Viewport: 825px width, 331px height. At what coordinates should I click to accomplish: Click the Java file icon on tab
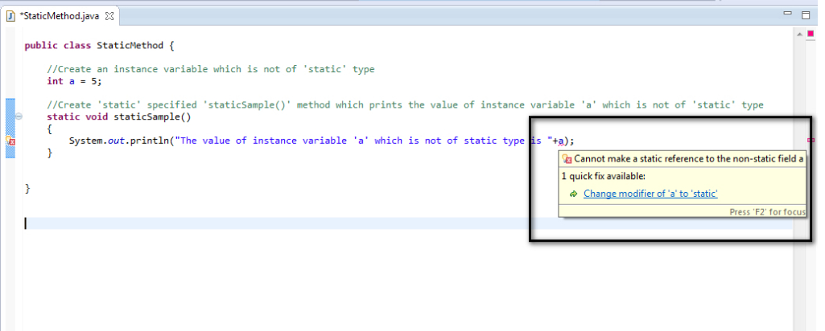coord(10,16)
